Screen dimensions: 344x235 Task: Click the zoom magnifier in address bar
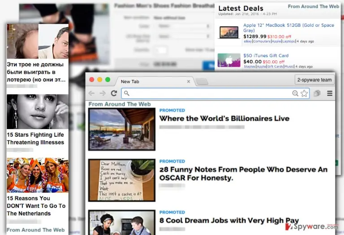pos(295,93)
